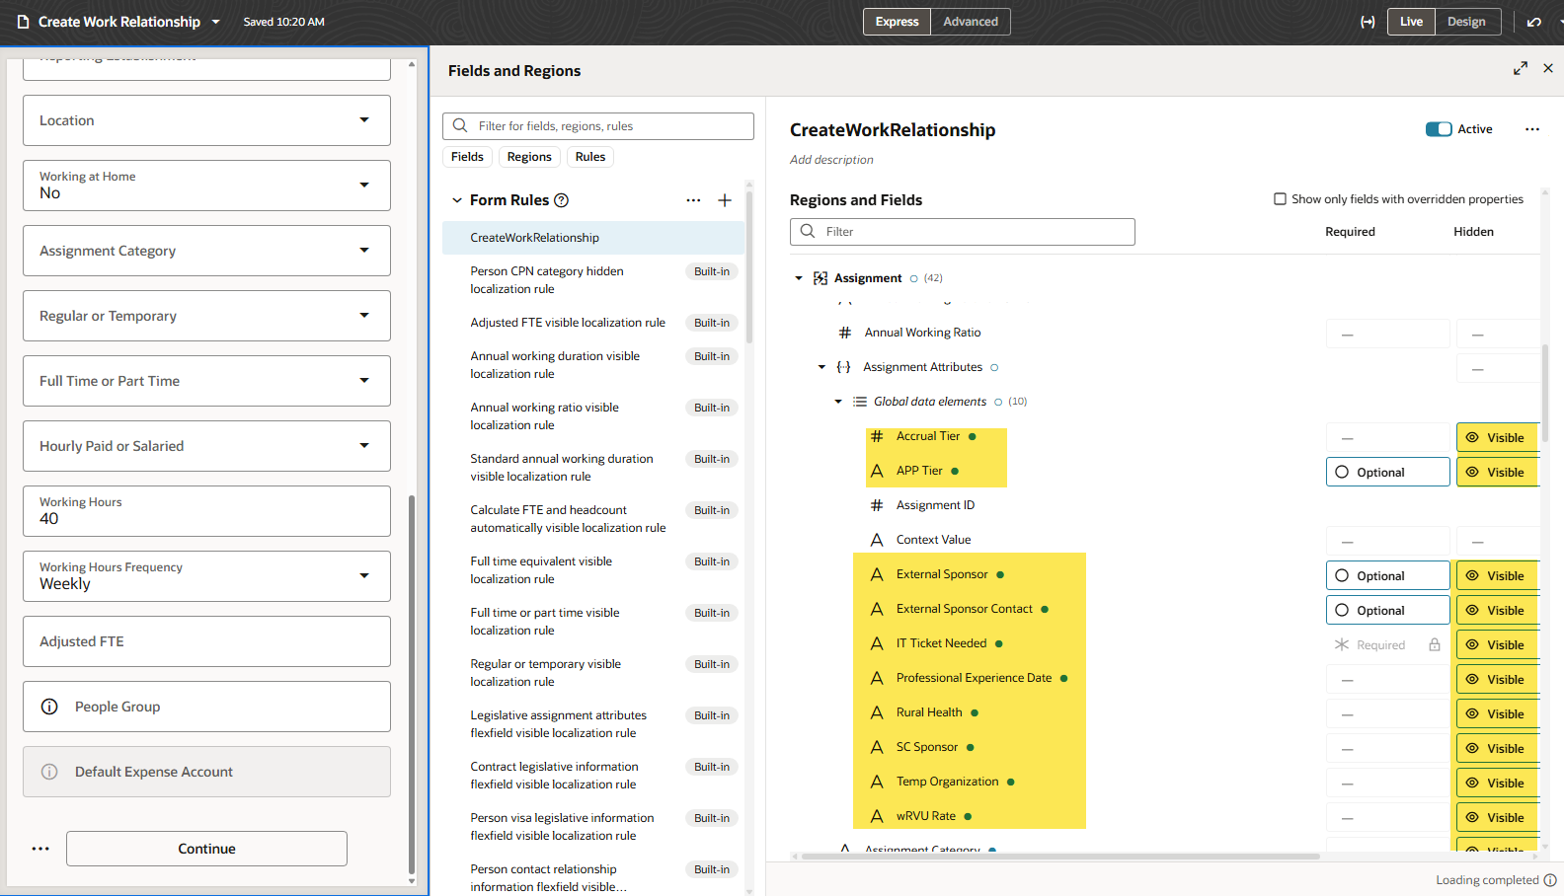Open Form Rules more actions menu
This screenshot has width=1564, height=896.
click(693, 200)
